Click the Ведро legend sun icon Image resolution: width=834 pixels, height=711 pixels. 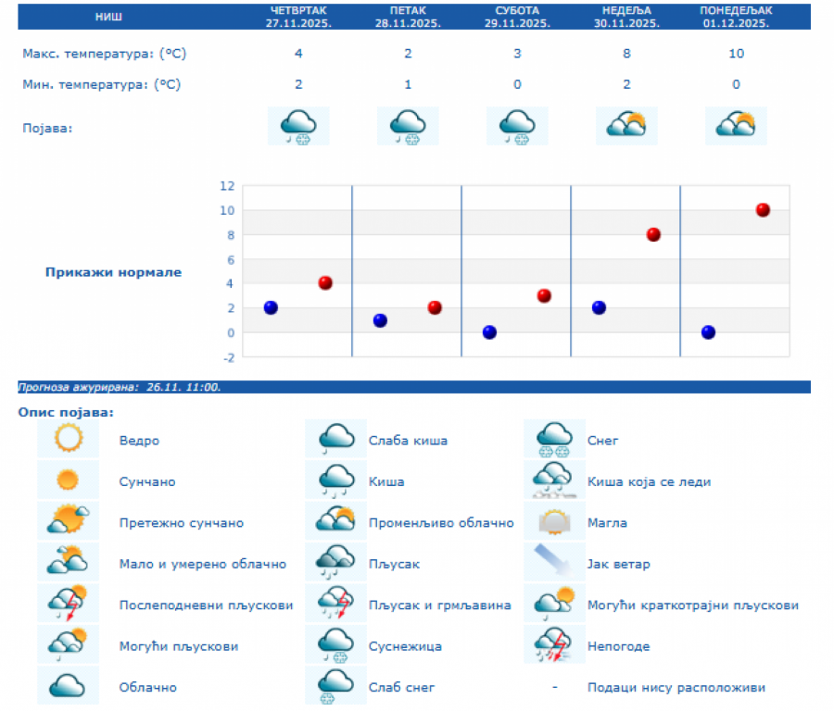[69, 439]
